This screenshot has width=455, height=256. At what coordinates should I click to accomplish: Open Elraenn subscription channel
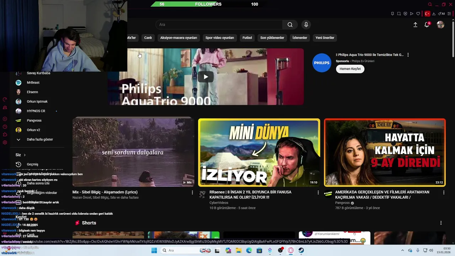(x=32, y=92)
